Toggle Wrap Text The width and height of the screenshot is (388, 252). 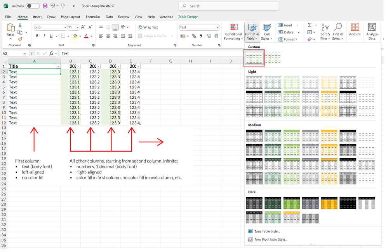click(148, 27)
